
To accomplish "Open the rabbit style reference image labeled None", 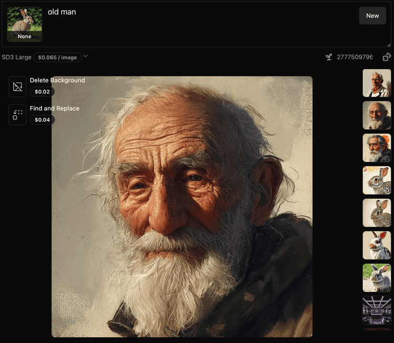I will point(25,24).
